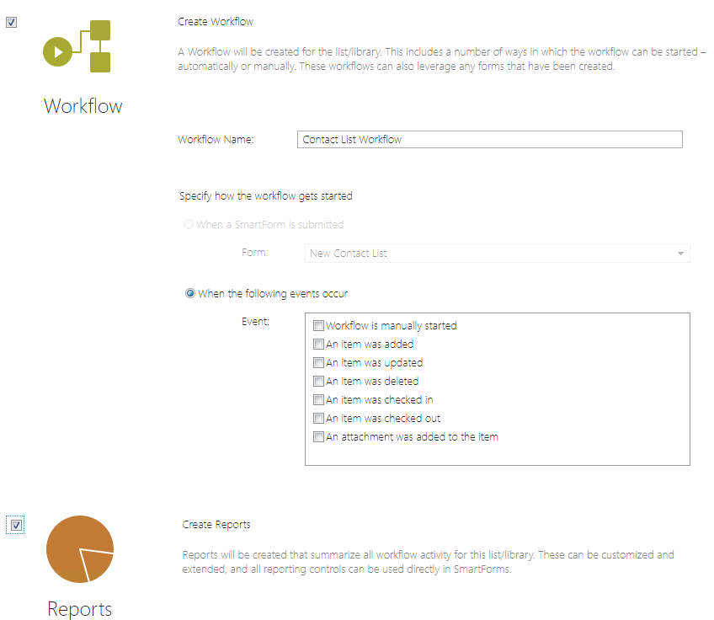Click the Create Reports heading text
714x620 pixels.
[216, 524]
